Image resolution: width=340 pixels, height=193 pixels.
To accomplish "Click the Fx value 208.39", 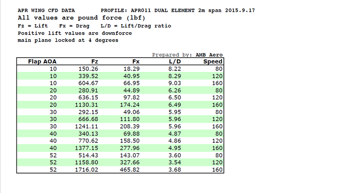I will [x=130, y=126].
